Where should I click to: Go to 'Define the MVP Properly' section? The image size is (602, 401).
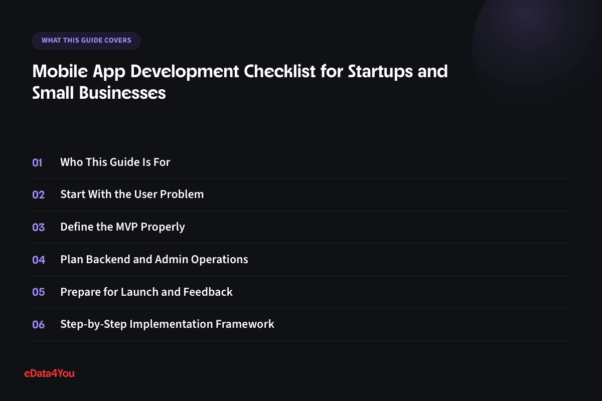(122, 227)
